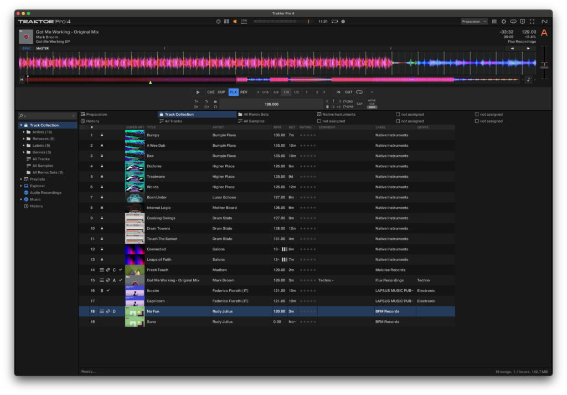Viewport: 567px width, 395px height.
Task: Open the loop recorder icon next to the record dot
Action: click(334, 21)
